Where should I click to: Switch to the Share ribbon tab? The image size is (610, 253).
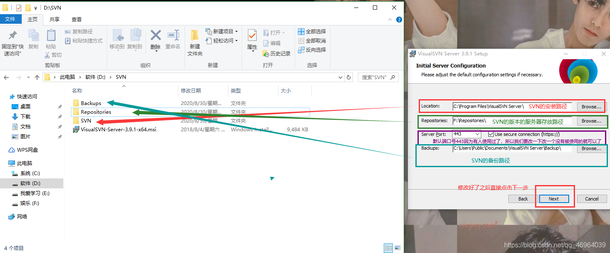(55, 19)
